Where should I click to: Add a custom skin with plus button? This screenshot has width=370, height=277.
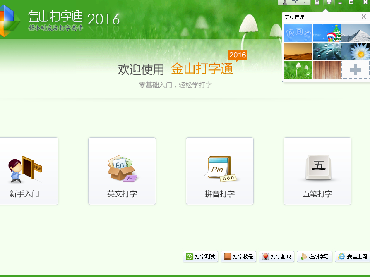coord(356,69)
